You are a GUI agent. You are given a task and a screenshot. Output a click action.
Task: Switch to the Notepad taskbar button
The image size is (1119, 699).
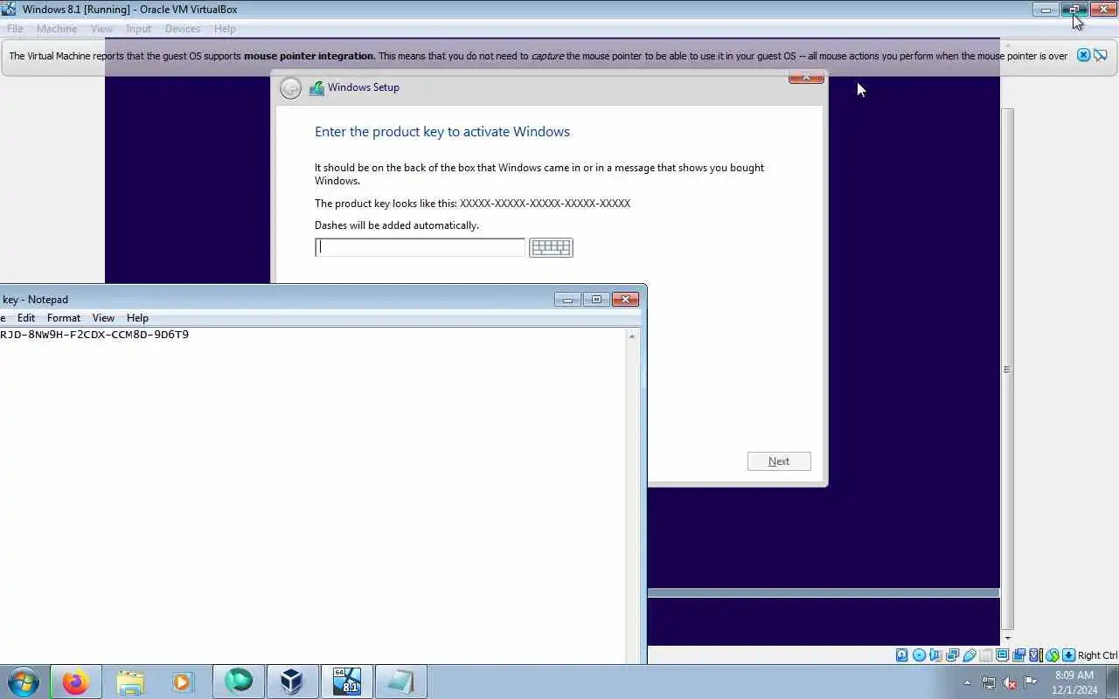click(x=400, y=682)
